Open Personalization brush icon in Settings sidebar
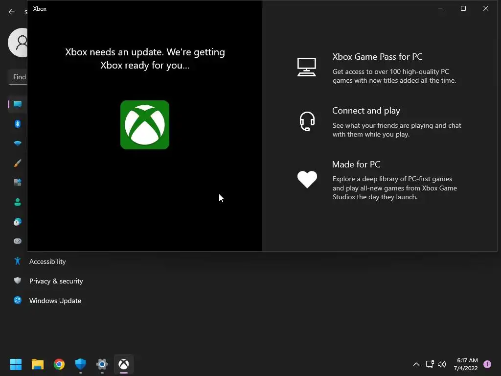 click(18, 163)
